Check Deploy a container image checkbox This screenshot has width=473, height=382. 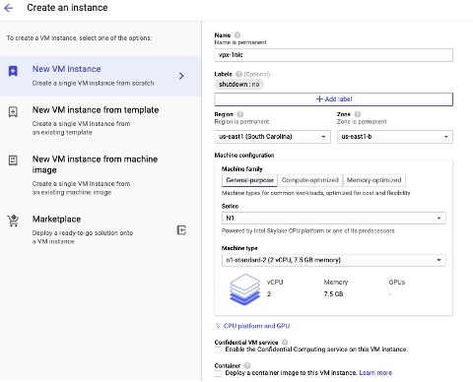coord(218,373)
